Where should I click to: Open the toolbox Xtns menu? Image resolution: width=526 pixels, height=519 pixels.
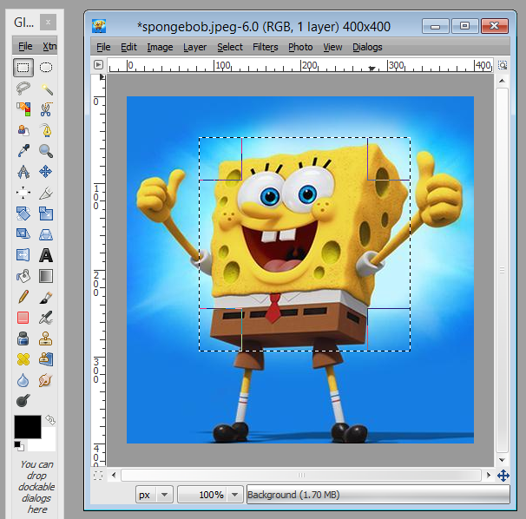pyautogui.click(x=49, y=46)
